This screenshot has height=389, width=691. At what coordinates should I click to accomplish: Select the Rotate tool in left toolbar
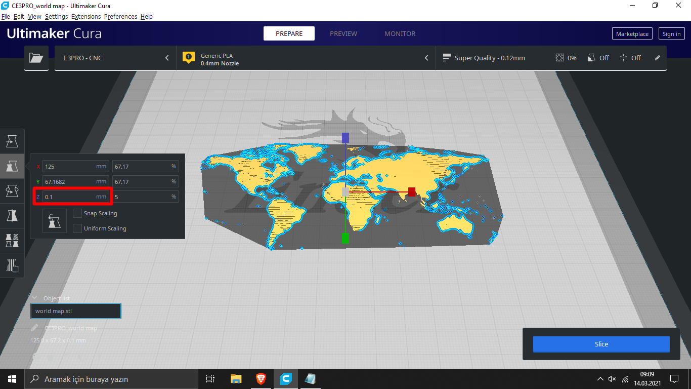coord(12,191)
